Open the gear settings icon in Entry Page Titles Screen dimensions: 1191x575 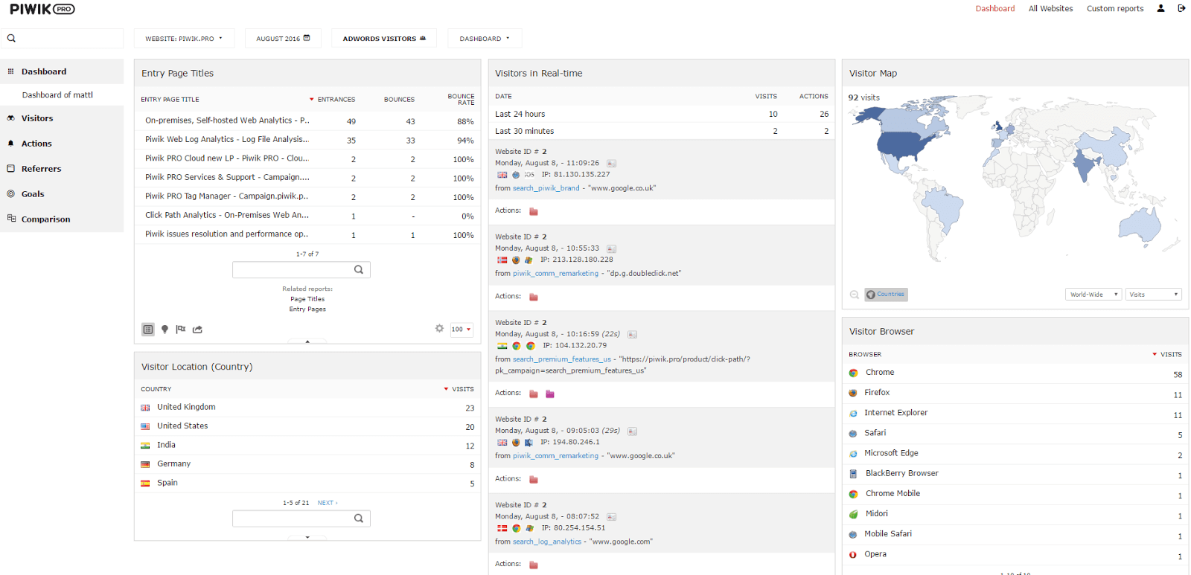[439, 328]
